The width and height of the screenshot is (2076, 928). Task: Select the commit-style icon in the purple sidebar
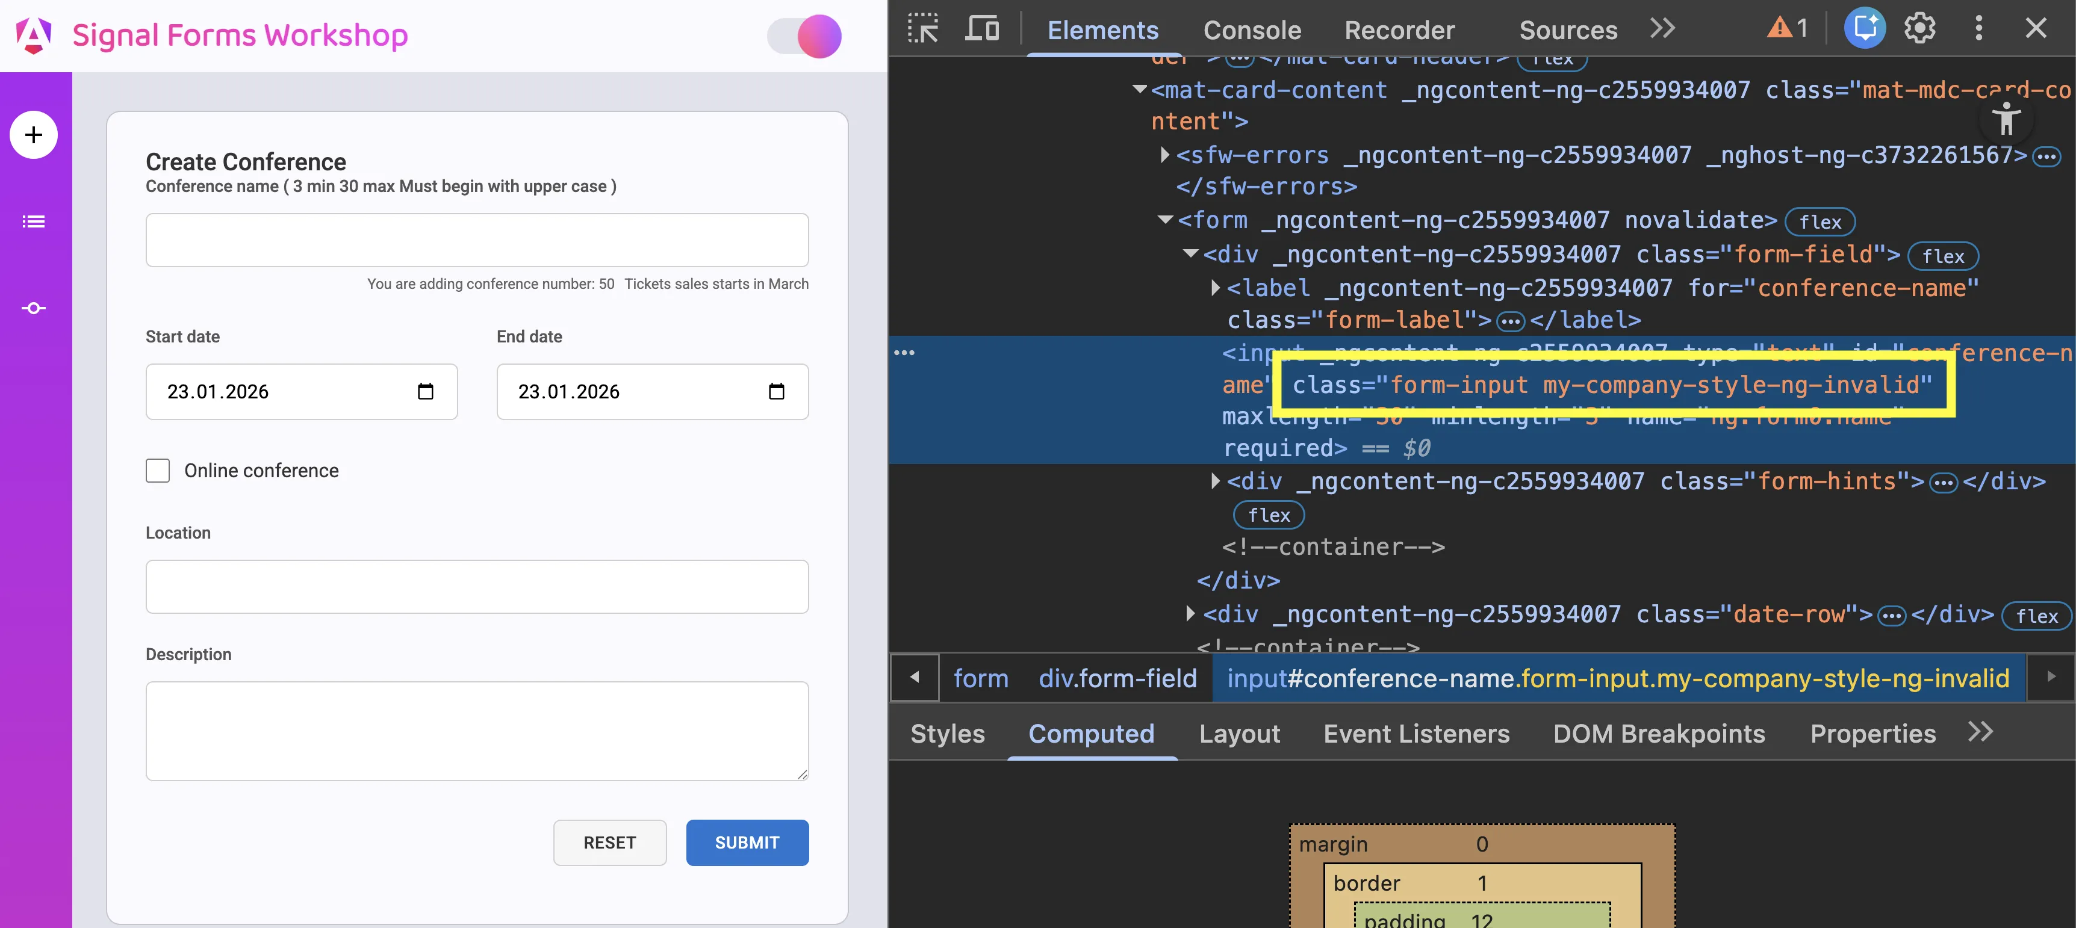point(33,309)
